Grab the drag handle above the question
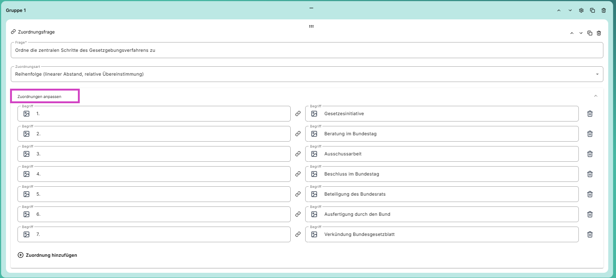Image resolution: width=616 pixels, height=278 pixels. pos(311,26)
